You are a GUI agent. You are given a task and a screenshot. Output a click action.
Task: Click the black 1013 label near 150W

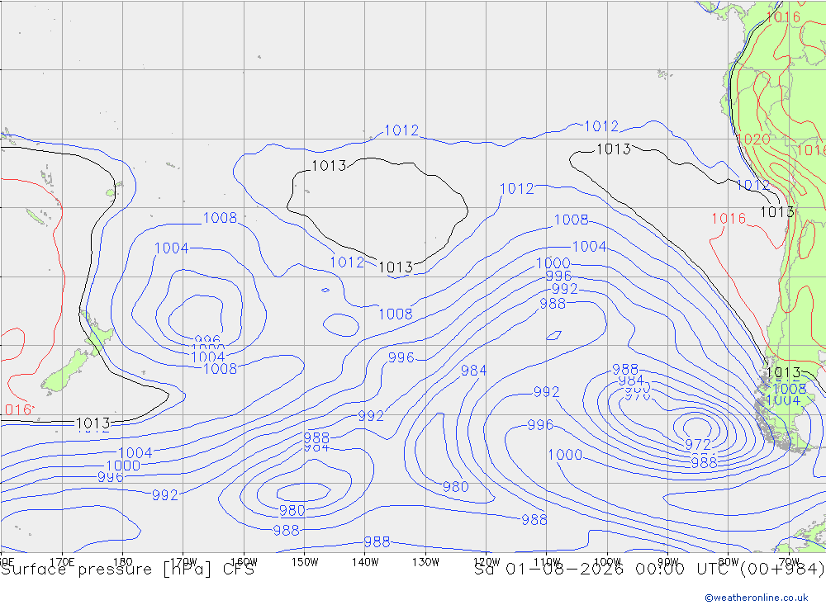click(x=330, y=166)
